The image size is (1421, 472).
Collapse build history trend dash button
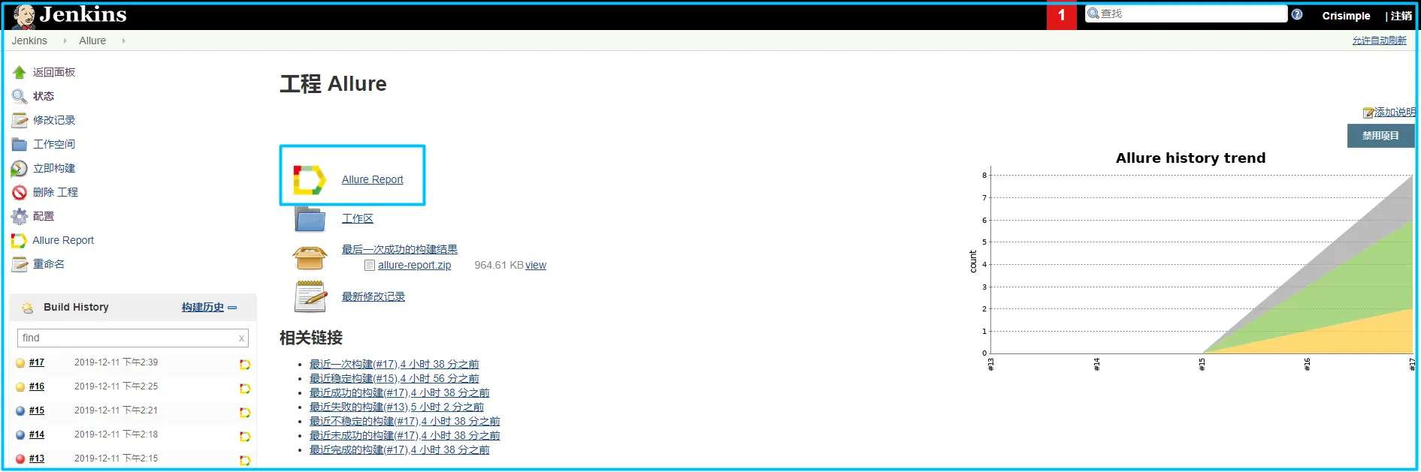pos(232,308)
